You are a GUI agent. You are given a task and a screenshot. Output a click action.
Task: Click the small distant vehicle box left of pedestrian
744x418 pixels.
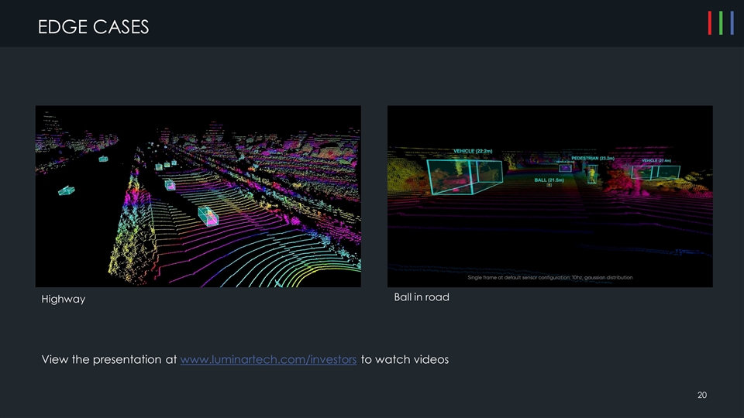coord(565,168)
